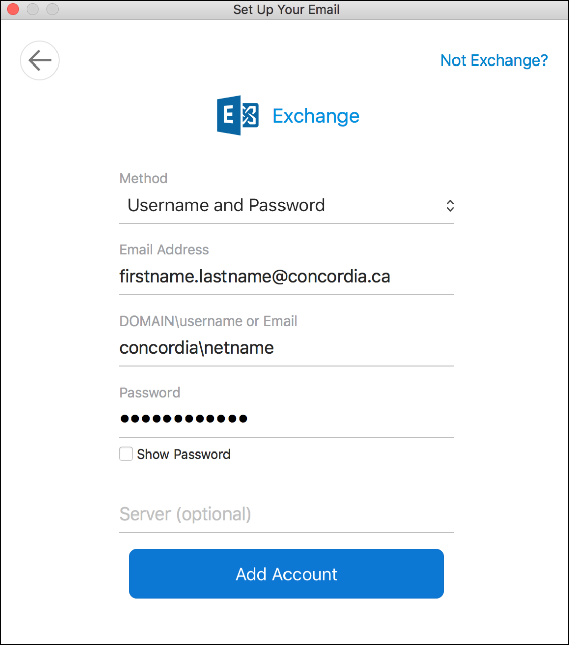Click the 'Email Address' field label
Viewport: 569px width, 645px height.
click(x=164, y=250)
